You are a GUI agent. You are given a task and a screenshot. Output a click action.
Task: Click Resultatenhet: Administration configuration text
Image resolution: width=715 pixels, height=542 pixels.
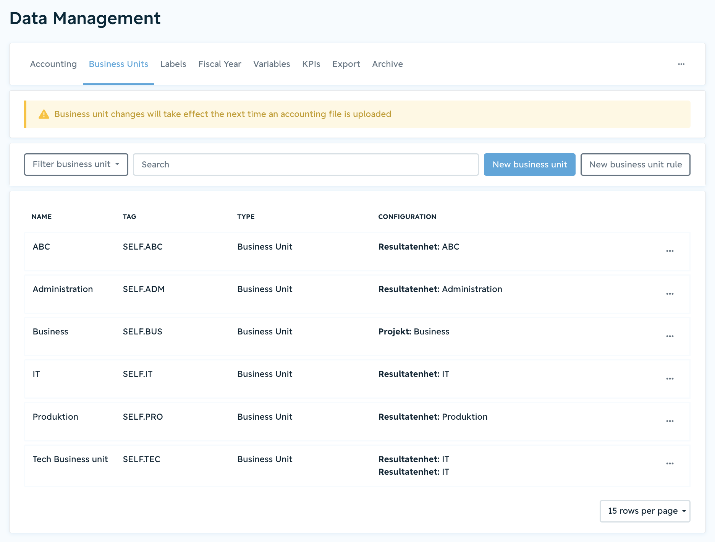point(440,289)
